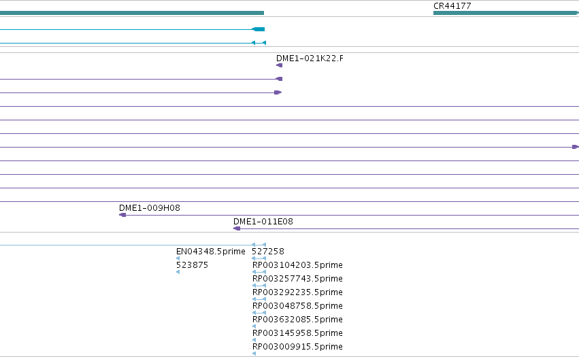Viewport: 579px width, 357px height.
Task: Select the arrow glyph under RP003048758.5prime
Action: (x=259, y=313)
